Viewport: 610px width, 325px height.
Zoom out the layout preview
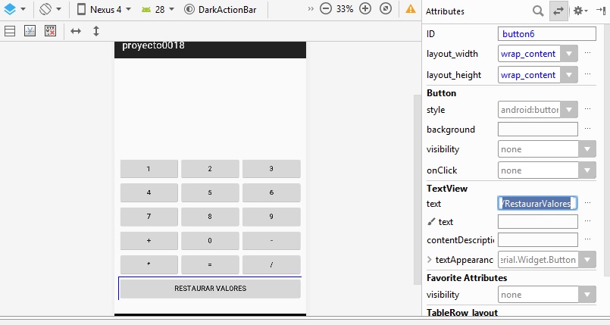point(325,10)
